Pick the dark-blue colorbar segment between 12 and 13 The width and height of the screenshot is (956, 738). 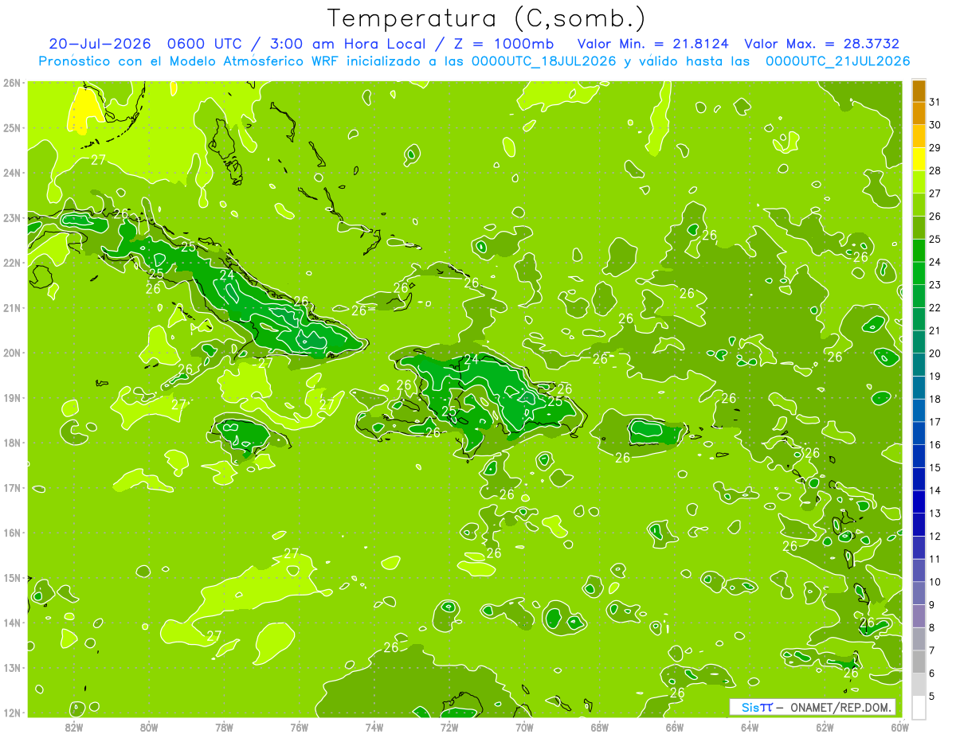(x=919, y=525)
